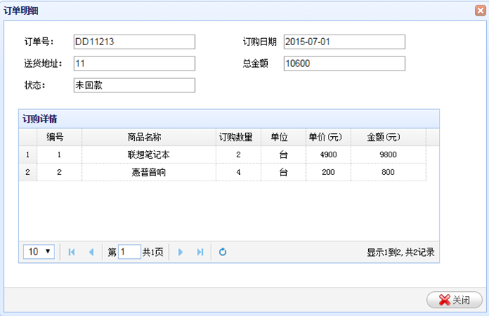Click the 4900 unit price cell

[329, 154]
